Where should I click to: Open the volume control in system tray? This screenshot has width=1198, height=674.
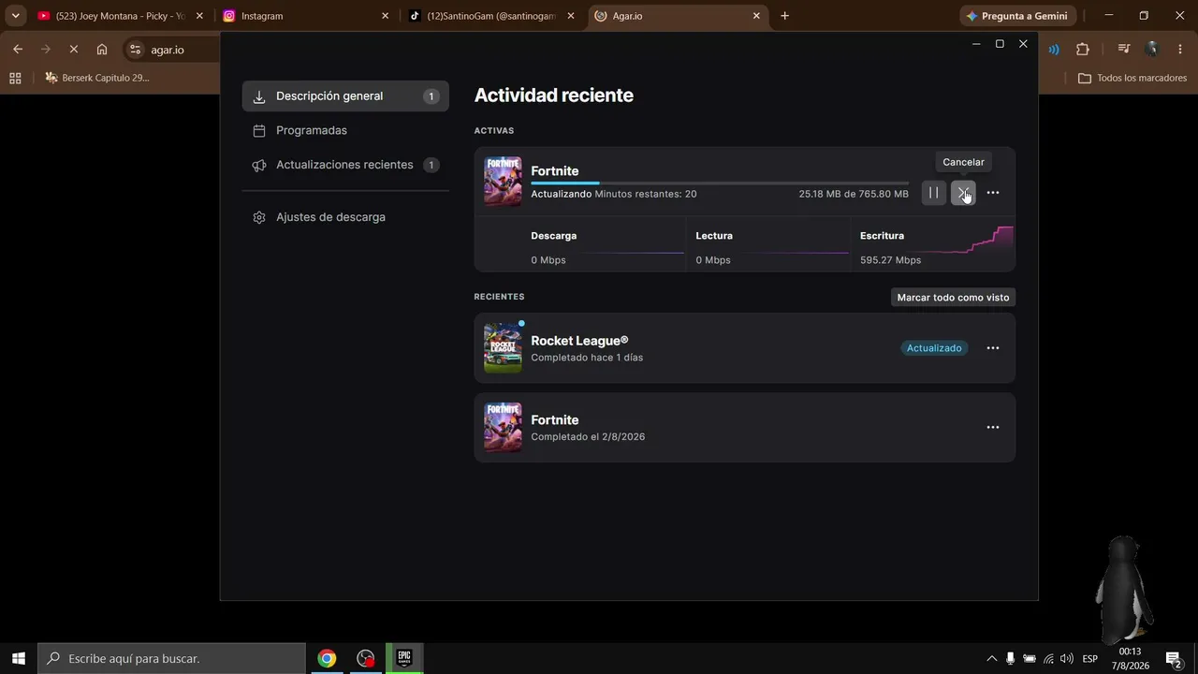coord(1067,658)
